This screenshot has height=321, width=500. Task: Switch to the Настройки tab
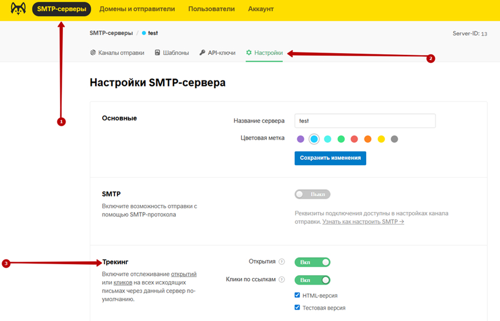(265, 53)
